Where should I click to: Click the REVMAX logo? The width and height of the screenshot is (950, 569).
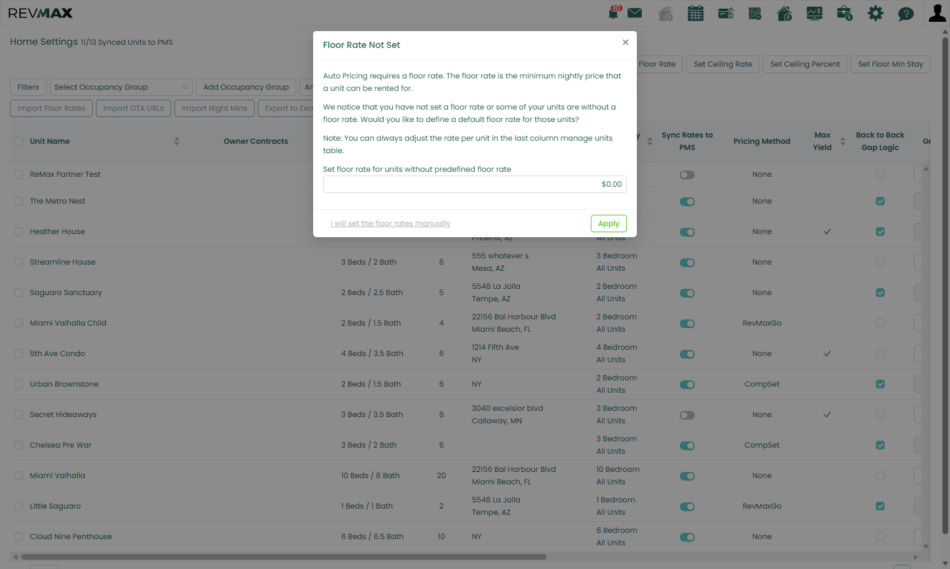(40, 13)
